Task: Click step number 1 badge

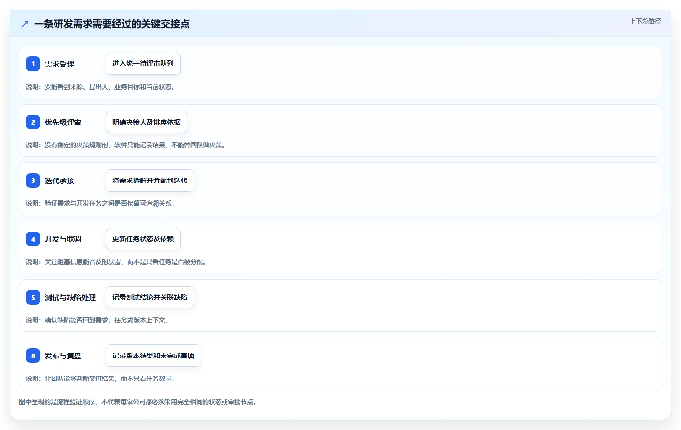Action: click(33, 64)
